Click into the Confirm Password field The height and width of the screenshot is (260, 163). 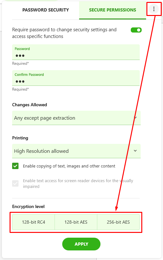(x=76, y=78)
